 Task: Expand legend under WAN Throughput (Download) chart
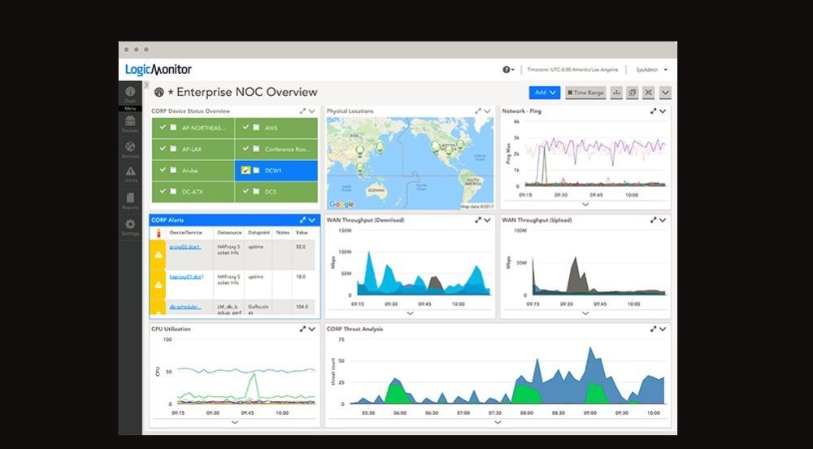pyautogui.click(x=410, y=313)
